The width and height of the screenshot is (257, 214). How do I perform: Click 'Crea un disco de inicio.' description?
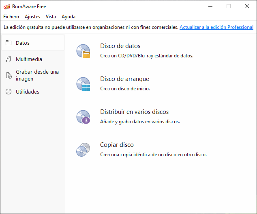pyautogui.click(x=125, y=89)
